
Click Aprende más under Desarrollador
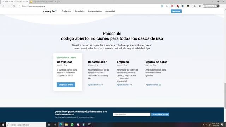pos(96,85)
